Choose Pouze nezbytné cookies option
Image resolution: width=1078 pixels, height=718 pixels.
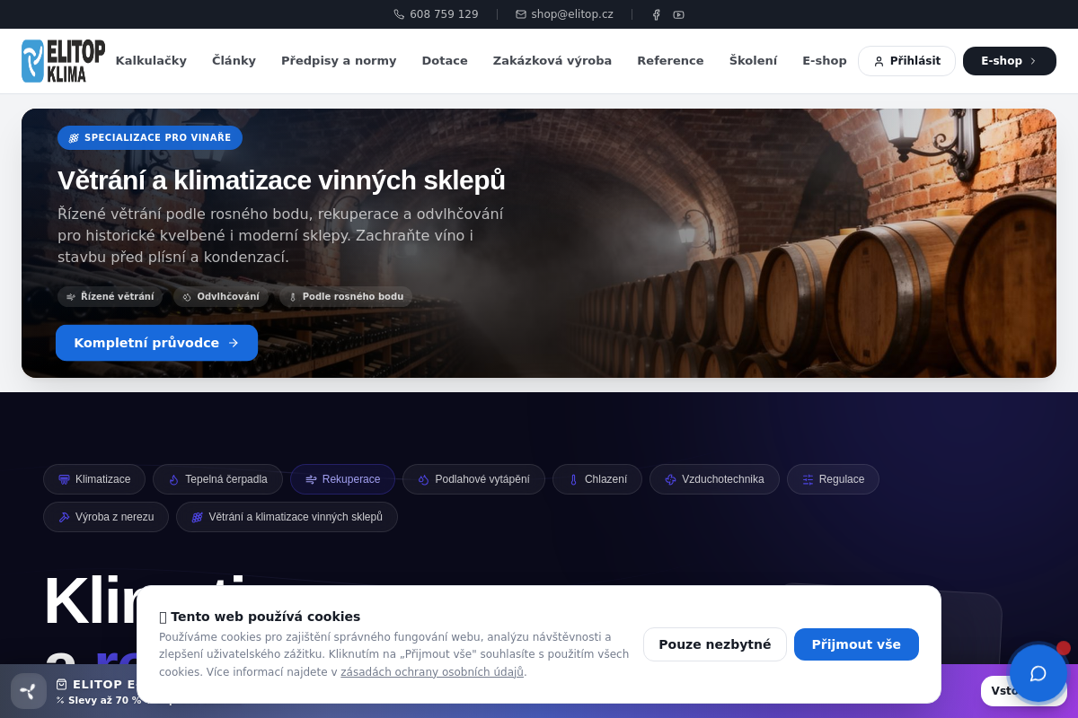[715, 644]
